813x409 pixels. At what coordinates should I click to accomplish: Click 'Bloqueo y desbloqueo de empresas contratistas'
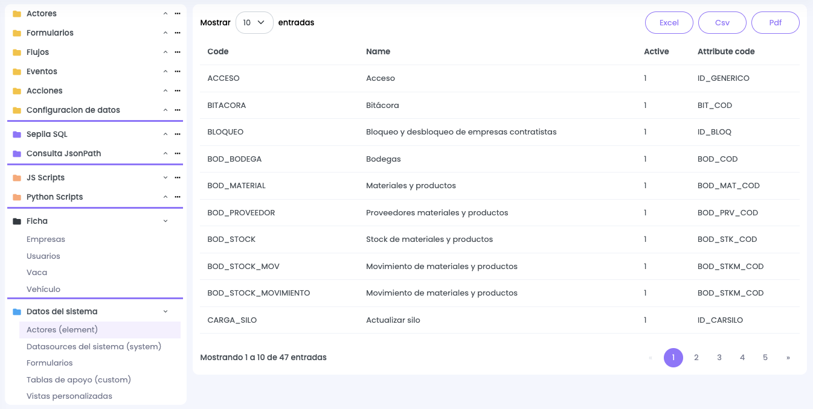(x=461, y=132)
